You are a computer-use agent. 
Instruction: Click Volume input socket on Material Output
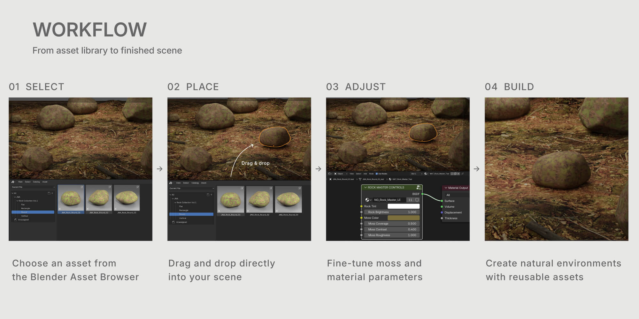pos(442,207)
